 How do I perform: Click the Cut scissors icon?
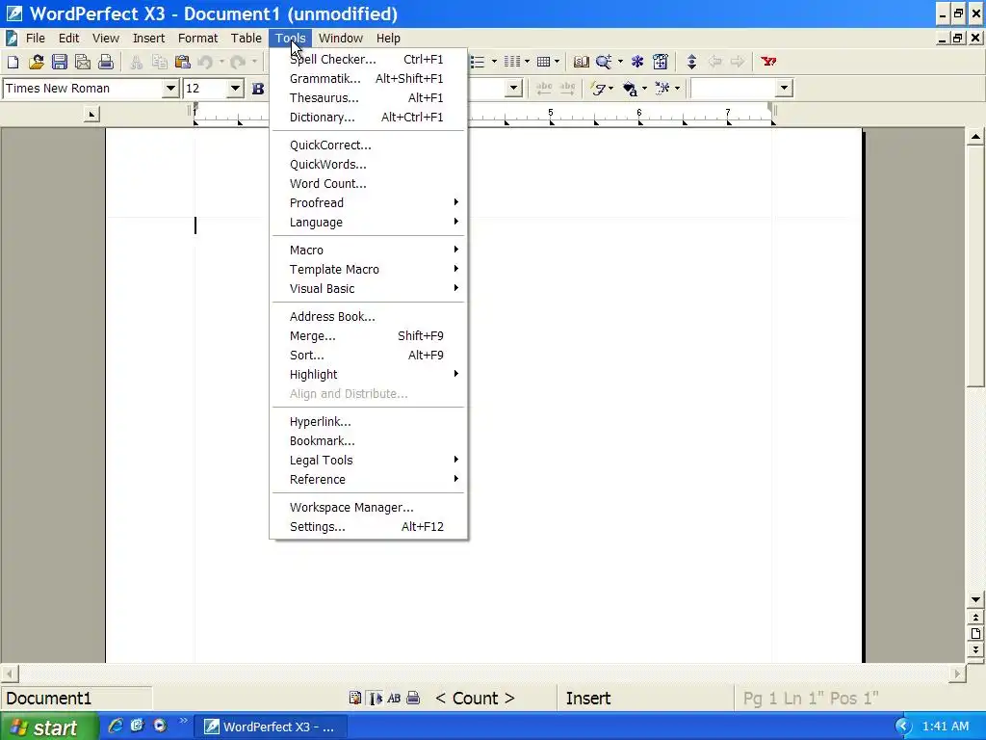click(136, 62)
